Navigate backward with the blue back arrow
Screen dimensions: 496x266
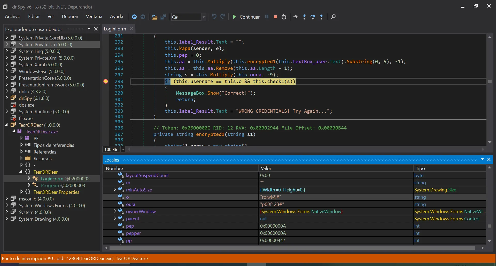pyautogui.click(x=134, y=17)
